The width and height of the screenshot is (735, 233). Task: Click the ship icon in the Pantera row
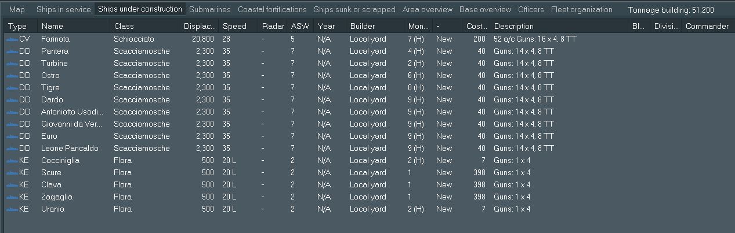[x=12, y=51]
